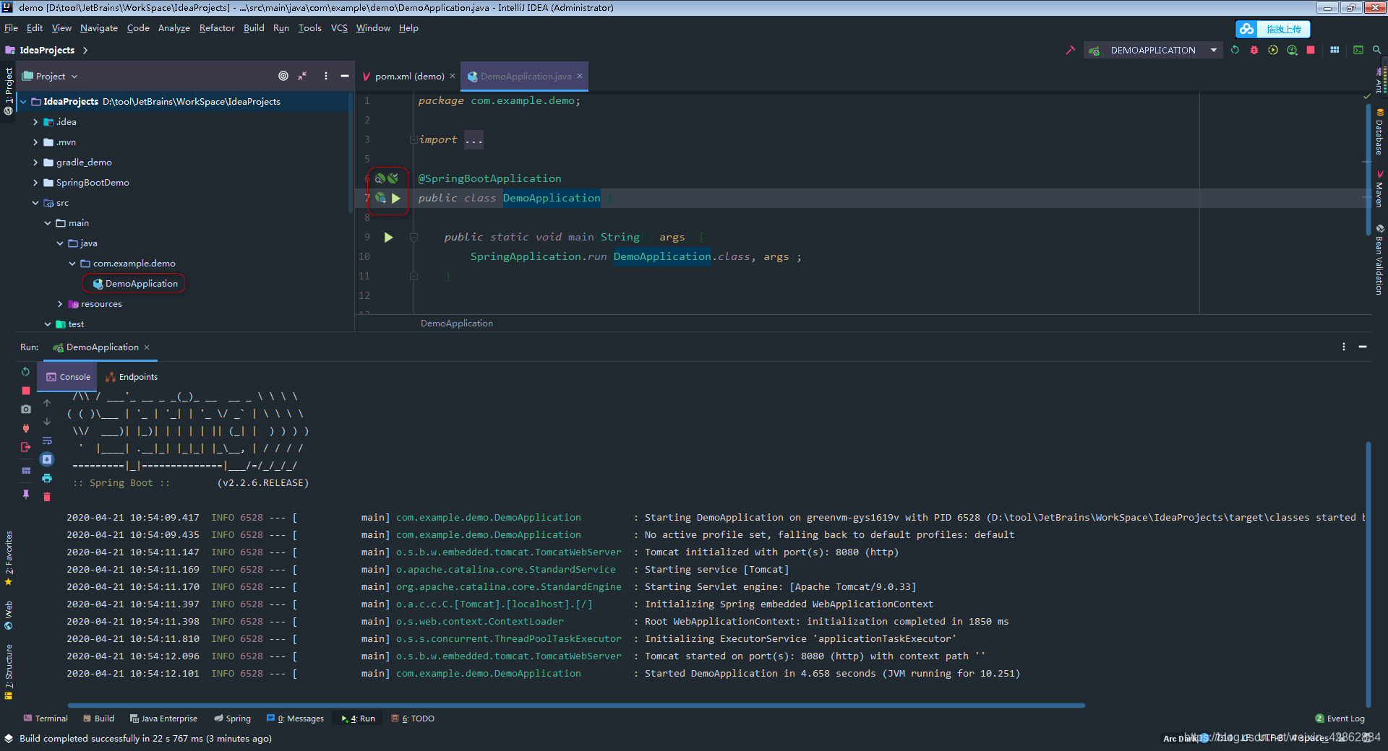Click the locate/scroll from source target icon
Viewport: 1388px width, 751px height.
tap(283, 76)
